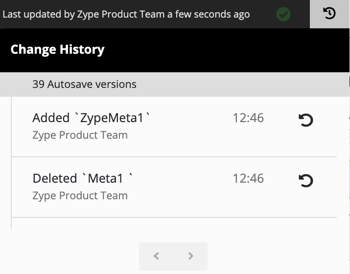Select the Deleted `Meta1` entry title
Viewport: 350px width, 274px height.
(83, 178)
